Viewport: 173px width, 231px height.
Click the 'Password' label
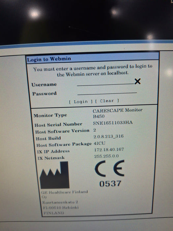[x=44, y=93]
